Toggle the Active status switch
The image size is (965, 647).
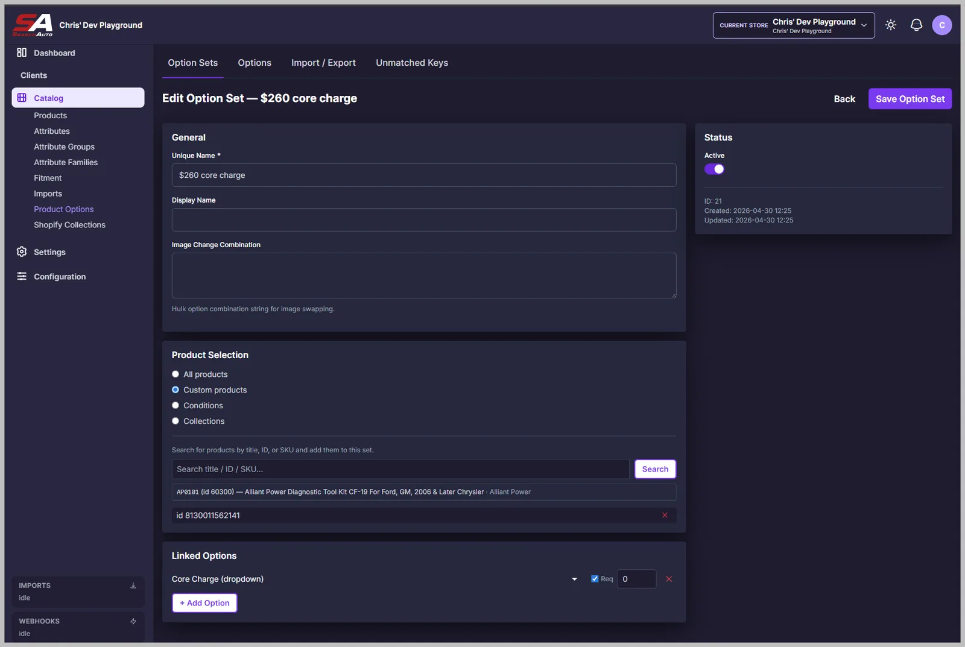[714, 169]
